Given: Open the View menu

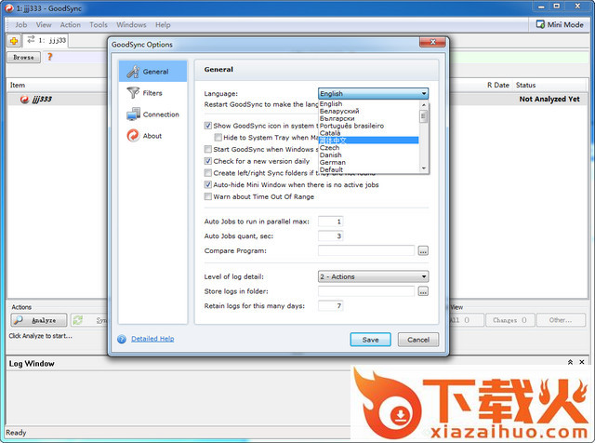Looking at the screenshot, I should point(44,25).
